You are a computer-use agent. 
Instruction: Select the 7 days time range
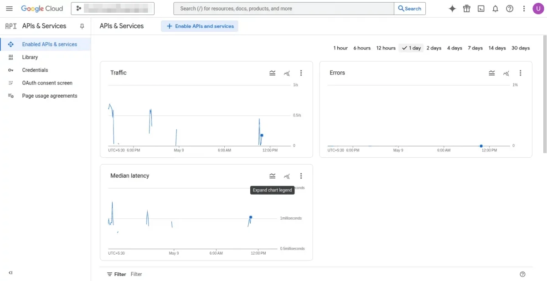coord(475,48)
